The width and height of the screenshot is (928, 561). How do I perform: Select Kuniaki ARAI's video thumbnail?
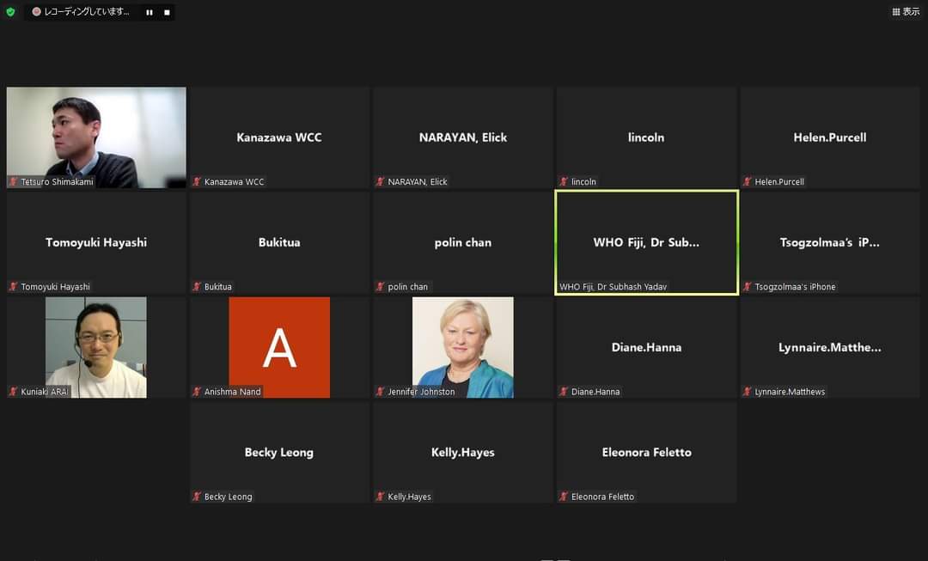tap(96, 346)
